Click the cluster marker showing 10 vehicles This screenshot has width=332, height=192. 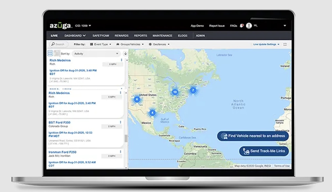[174, 92]
